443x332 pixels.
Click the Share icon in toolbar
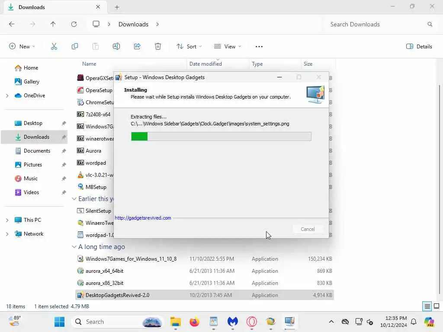[137, 47]
